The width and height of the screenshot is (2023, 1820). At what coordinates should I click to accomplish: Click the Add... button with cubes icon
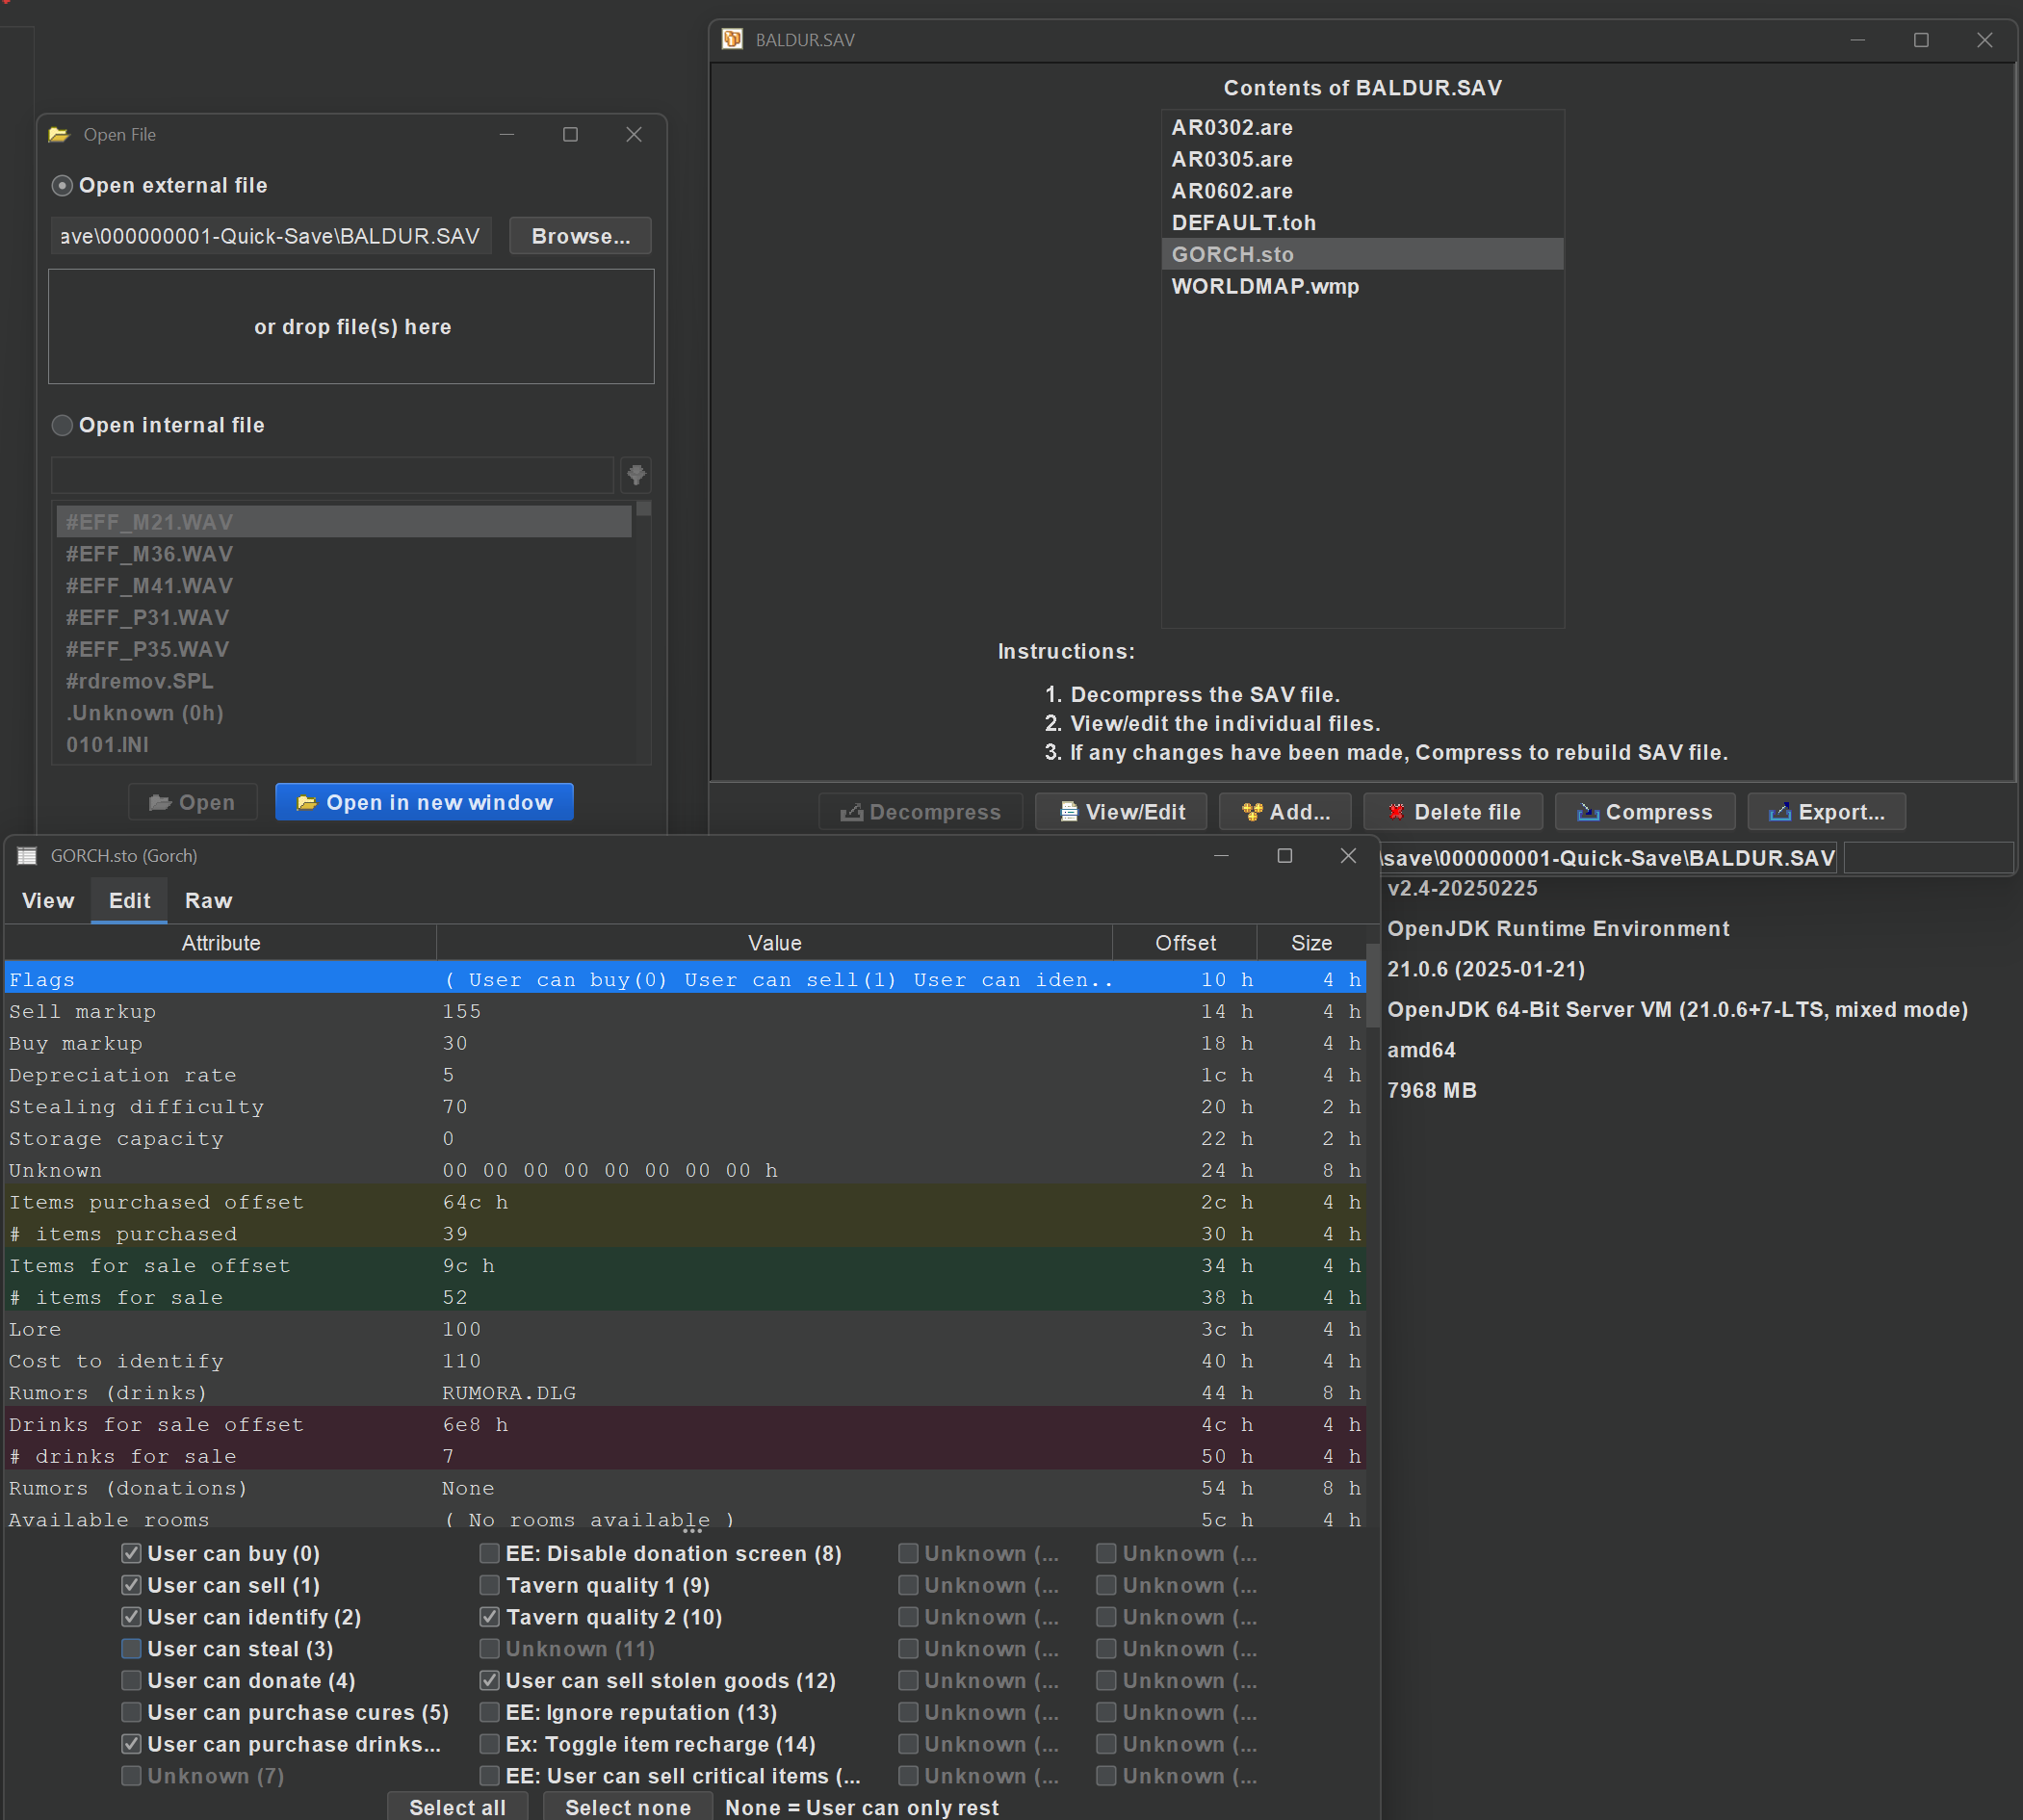1284,812
